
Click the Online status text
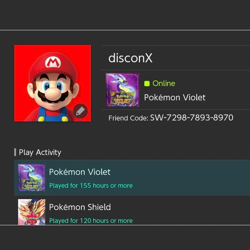[x=164, y=84]
